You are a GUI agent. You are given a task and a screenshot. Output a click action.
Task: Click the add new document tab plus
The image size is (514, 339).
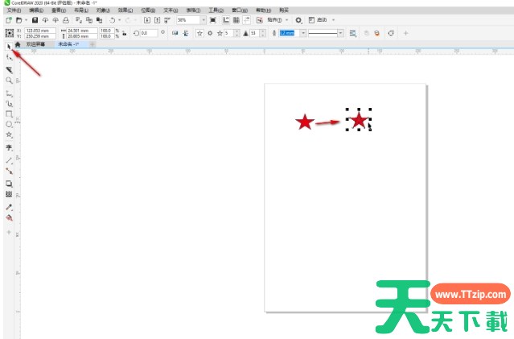(93, 44)
